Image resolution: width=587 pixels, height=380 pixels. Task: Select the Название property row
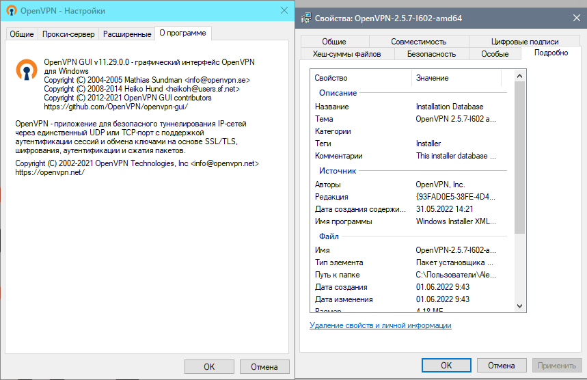coord(411,107)
